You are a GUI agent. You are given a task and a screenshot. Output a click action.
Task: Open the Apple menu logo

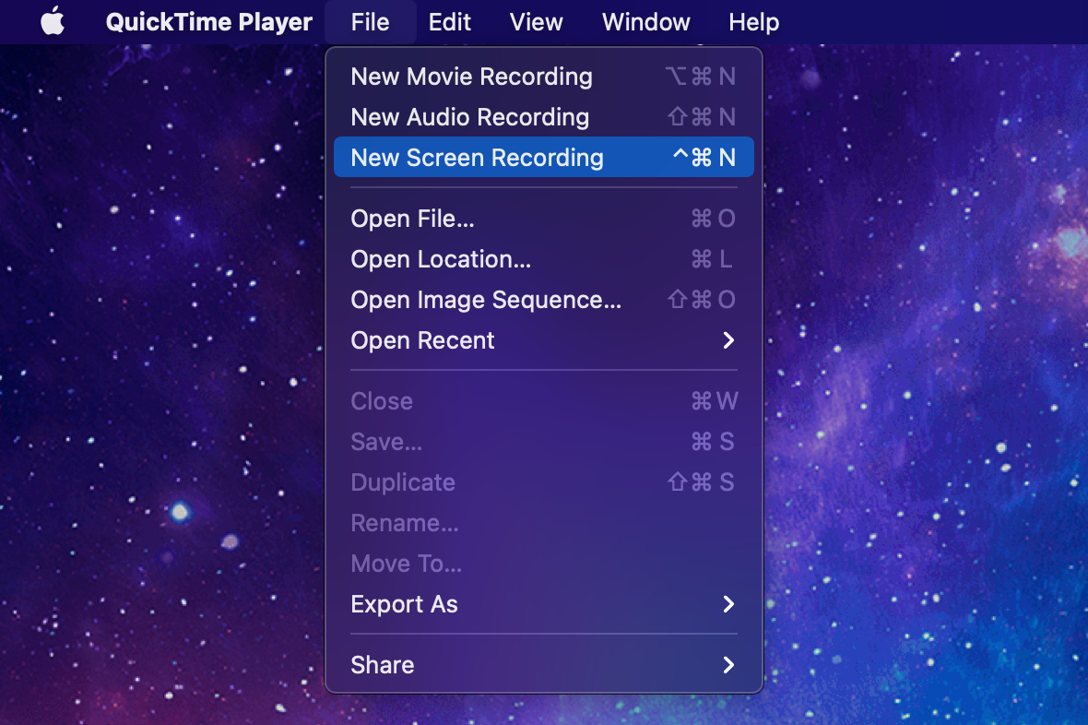53,21
